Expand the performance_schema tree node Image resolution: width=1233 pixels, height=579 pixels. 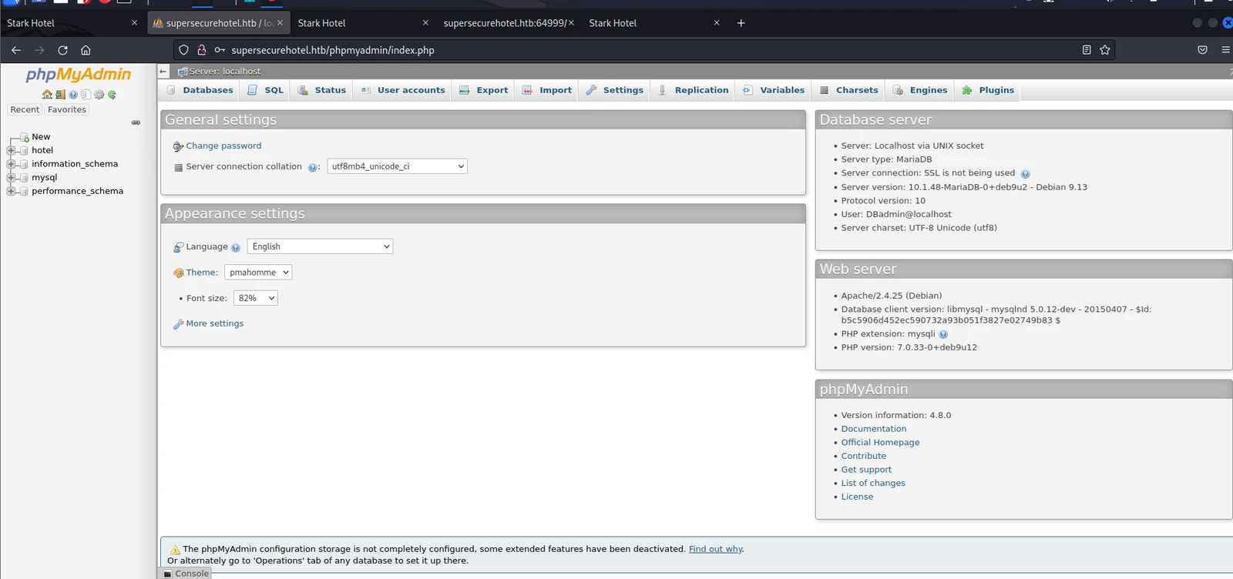click(x=11, y=191)
